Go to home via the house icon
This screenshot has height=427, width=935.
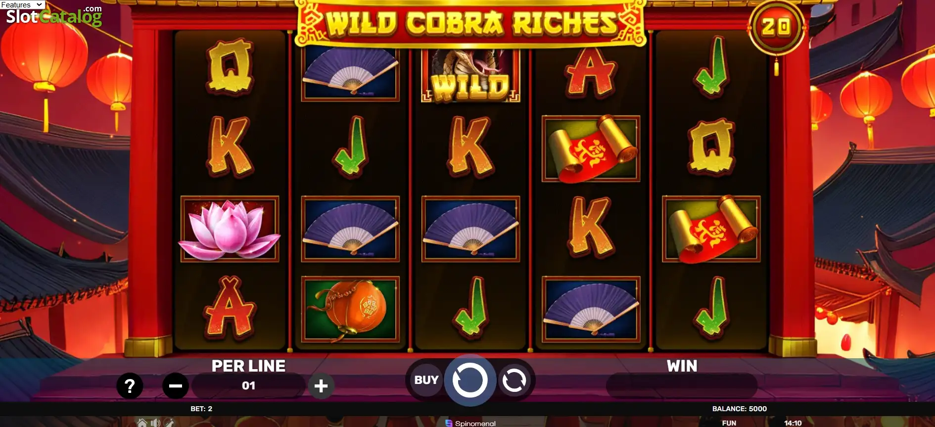pos(142,423)
